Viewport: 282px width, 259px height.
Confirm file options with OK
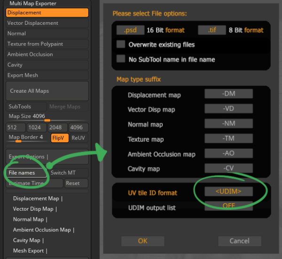pos(143,241)
